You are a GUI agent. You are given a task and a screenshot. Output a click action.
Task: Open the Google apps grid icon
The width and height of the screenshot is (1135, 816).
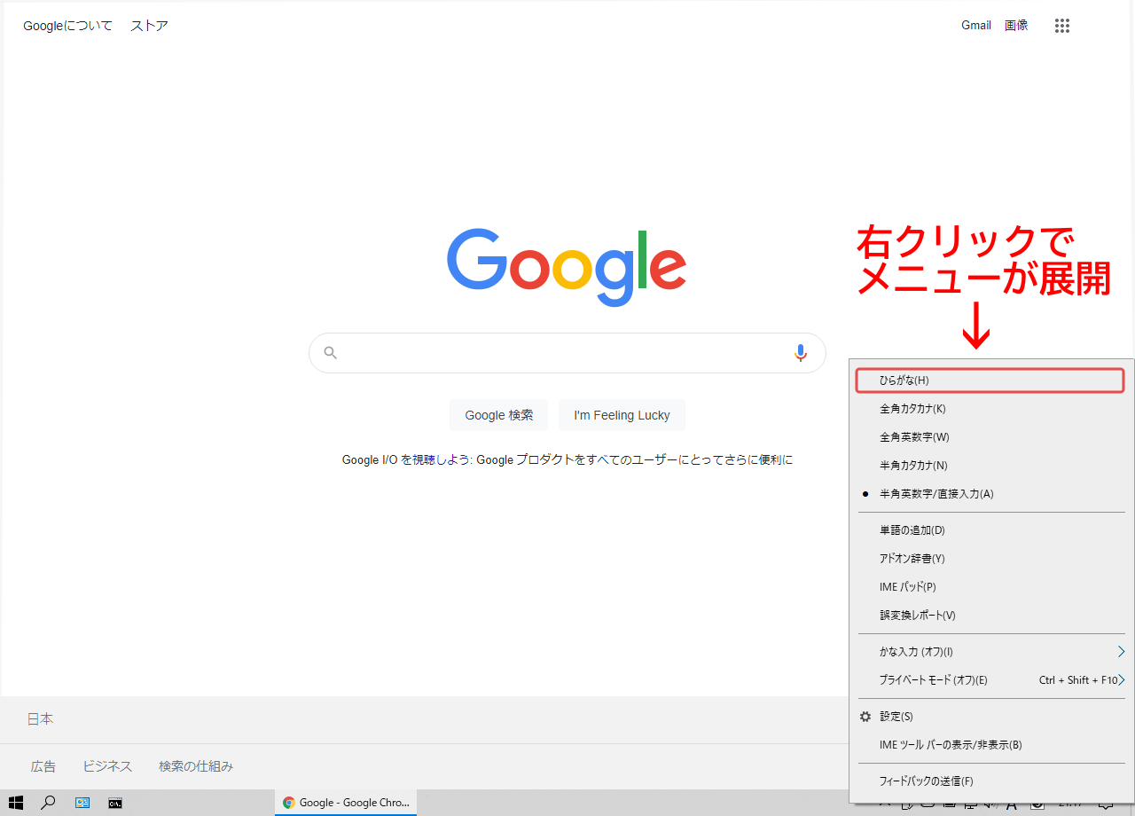1062,26
